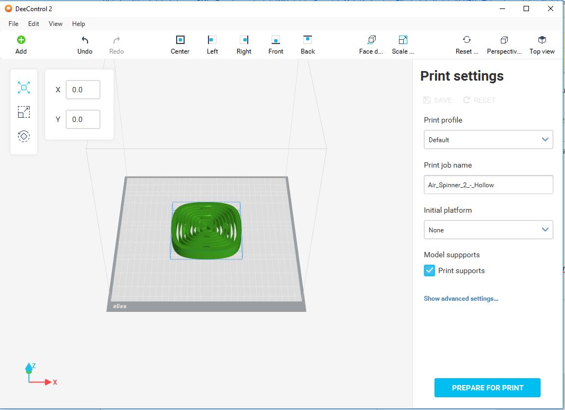Open the File menu
Viewport: 565px width, 410px height.
(13, 24)
